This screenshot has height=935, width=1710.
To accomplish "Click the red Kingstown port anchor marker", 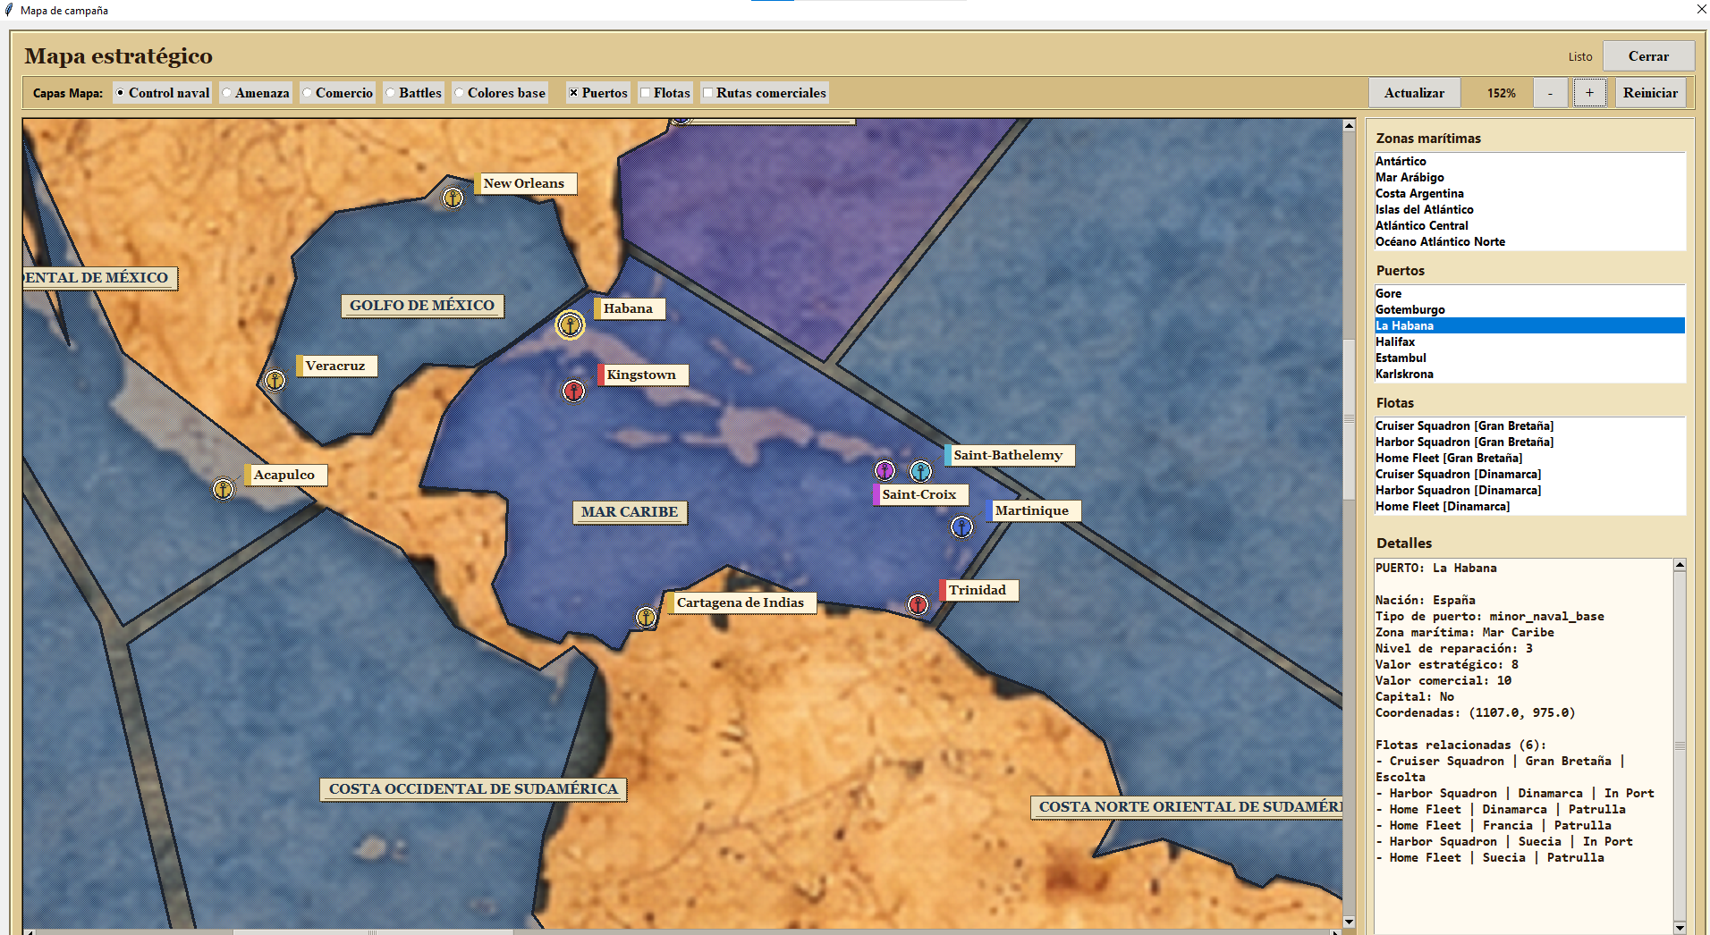I will point(573,391).
